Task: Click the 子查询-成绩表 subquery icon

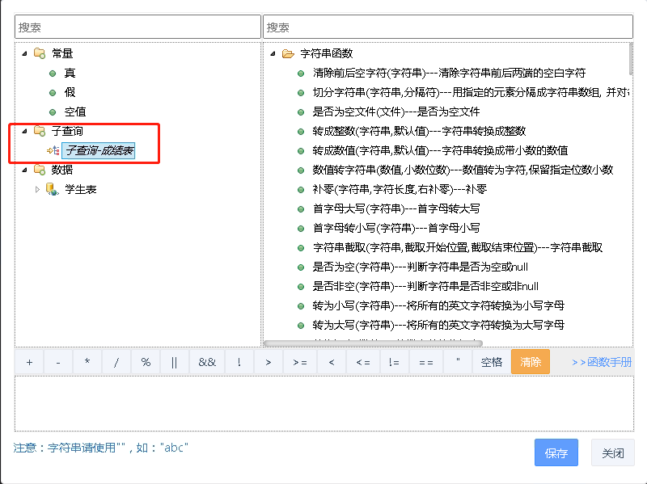Action: (53, 150)
